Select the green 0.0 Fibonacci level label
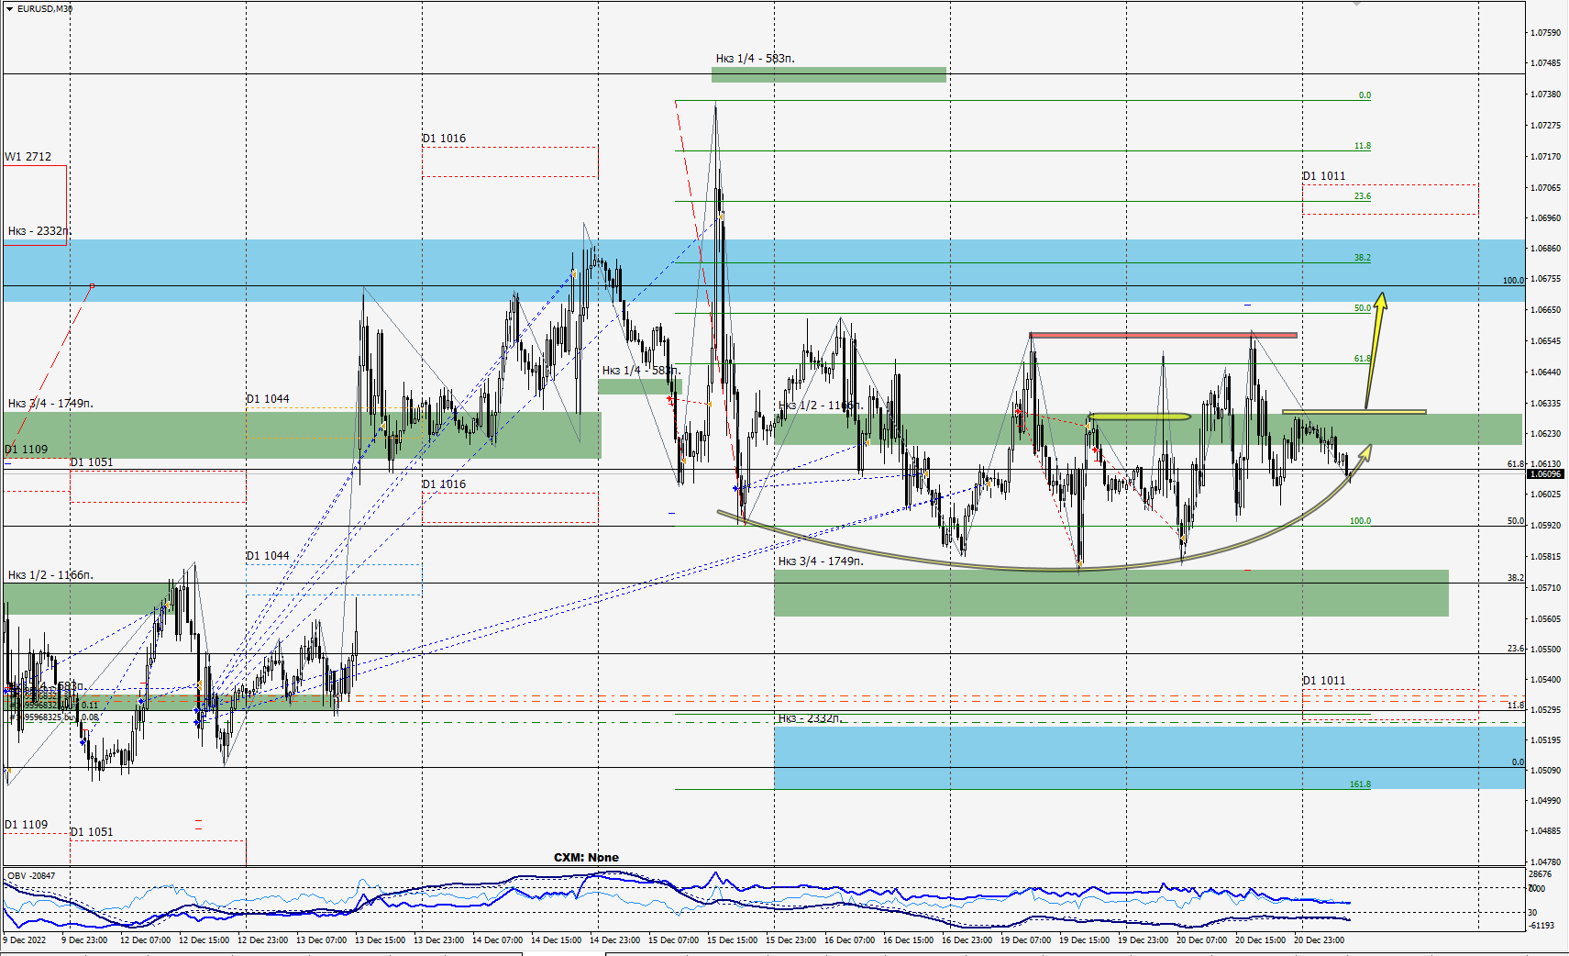 tap(1365, 95)
